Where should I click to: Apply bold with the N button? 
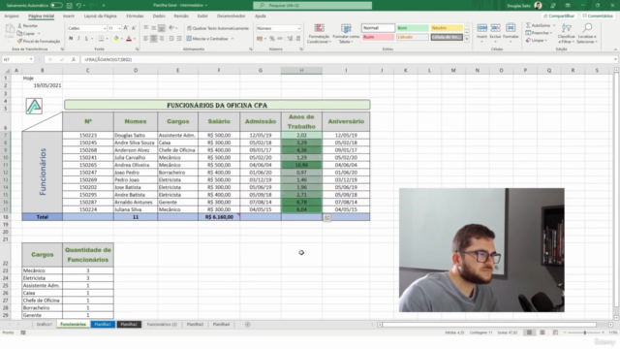tap(71, 39)
